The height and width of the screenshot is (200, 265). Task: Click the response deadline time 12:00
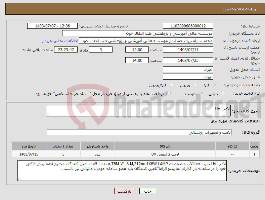click(x=137, y=49)
